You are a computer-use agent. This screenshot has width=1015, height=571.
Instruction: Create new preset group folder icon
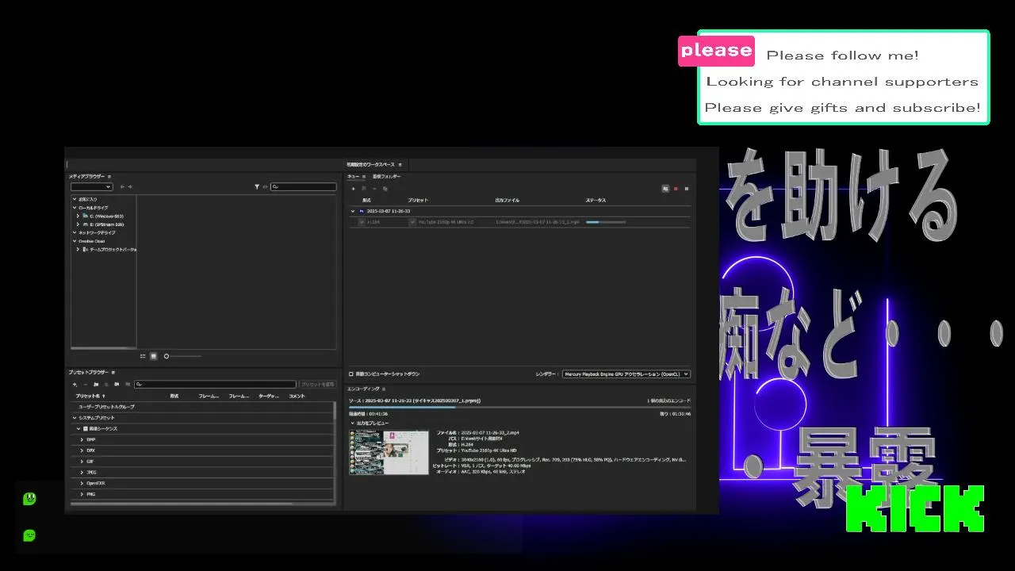(x=96, y=385)
